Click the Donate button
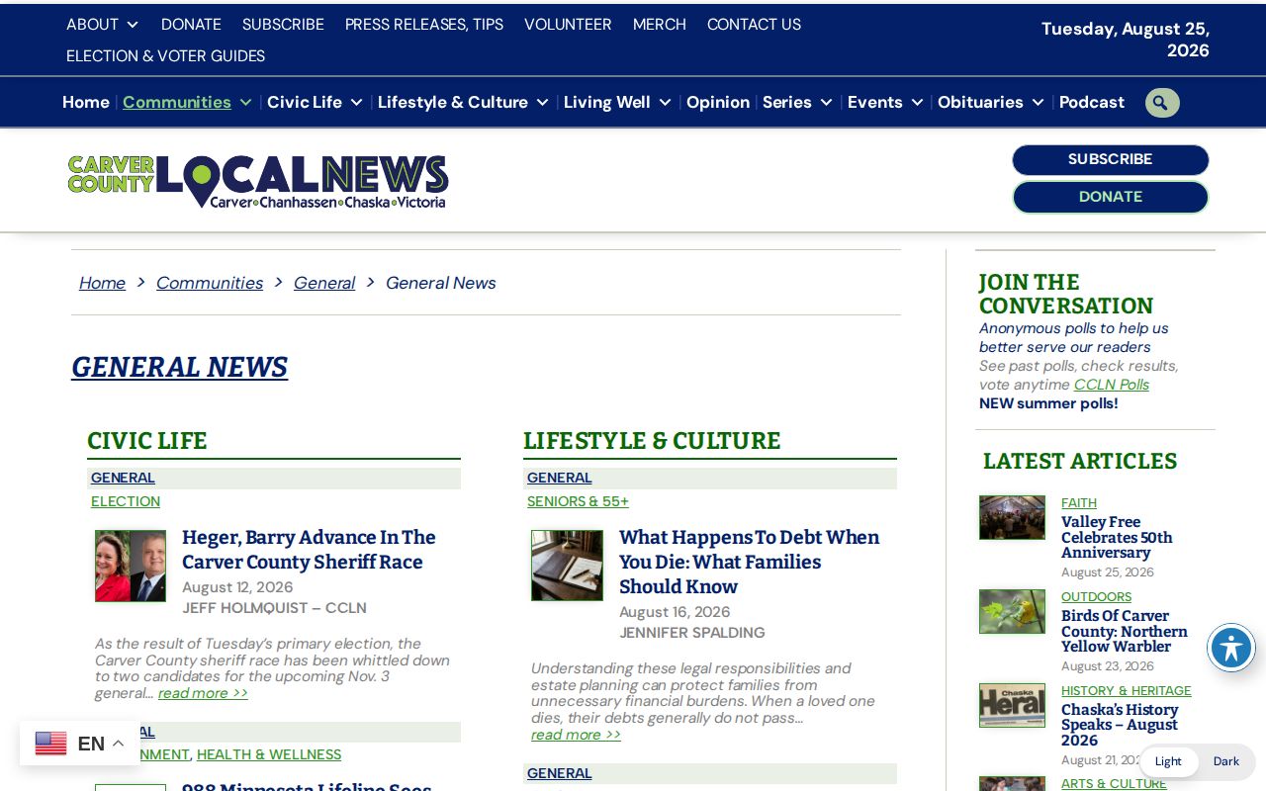The height and width of the screenshot is (791, 1266). click(x=1110, y=197)
